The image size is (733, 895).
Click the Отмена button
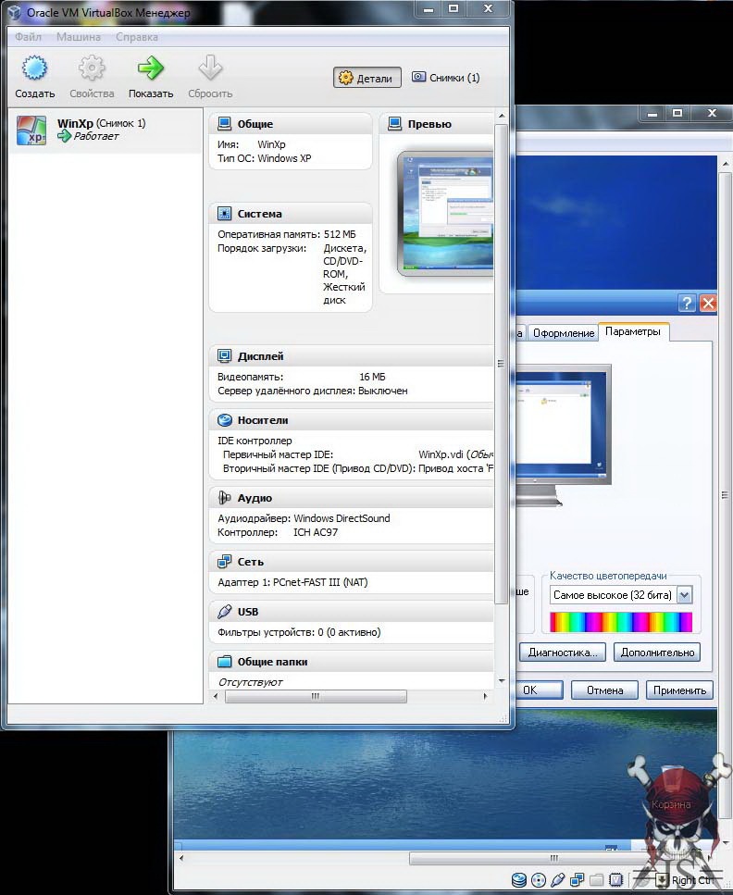(604, 690)
